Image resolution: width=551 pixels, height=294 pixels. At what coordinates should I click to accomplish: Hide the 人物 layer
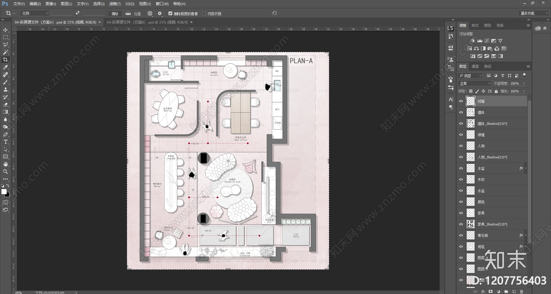461,146
